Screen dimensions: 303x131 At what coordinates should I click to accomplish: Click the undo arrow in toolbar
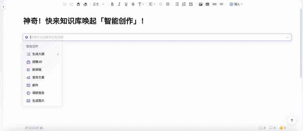tap(65, 4)
